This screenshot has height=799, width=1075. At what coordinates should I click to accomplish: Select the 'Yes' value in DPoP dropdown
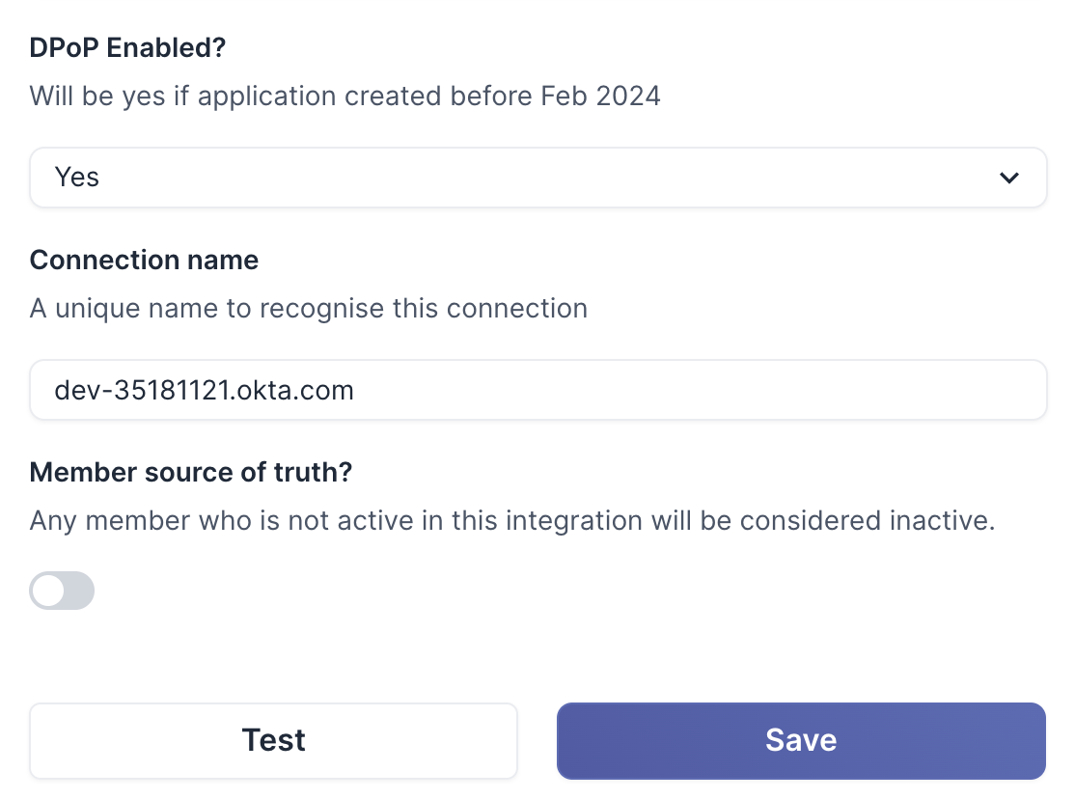(77, 178)
